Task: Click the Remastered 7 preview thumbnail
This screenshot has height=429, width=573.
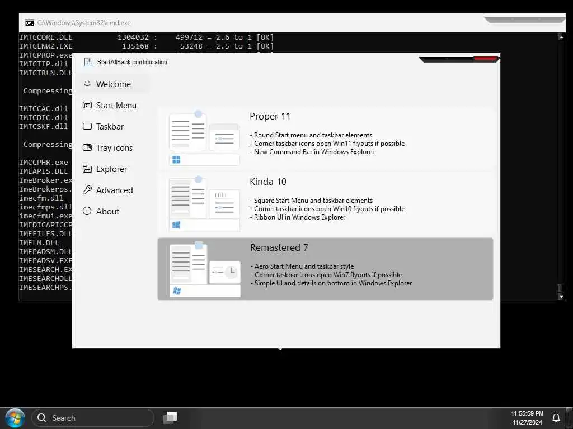Action: pos(205,269)
